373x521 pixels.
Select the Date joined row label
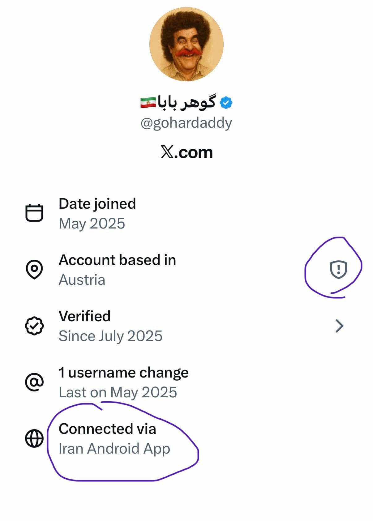tap(97, 204)
